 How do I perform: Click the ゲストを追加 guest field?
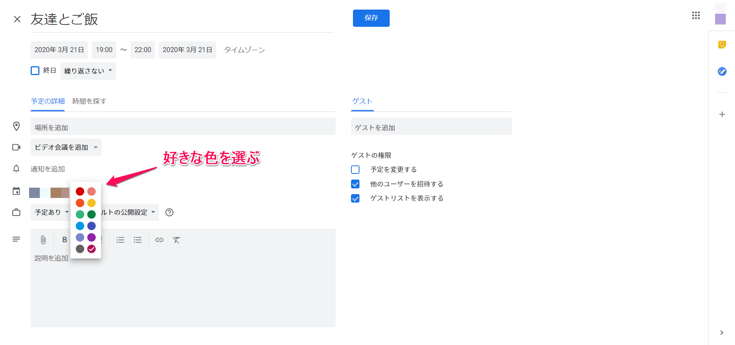click(431, 126)
